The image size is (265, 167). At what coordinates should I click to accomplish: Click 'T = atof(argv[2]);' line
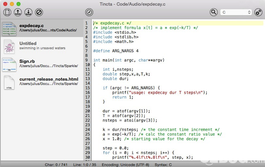point(124,116)
